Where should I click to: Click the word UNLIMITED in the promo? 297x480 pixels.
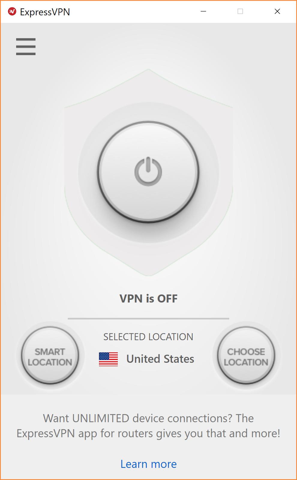[101, 418]
